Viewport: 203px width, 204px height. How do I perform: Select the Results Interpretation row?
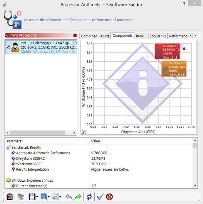[99, 169]
